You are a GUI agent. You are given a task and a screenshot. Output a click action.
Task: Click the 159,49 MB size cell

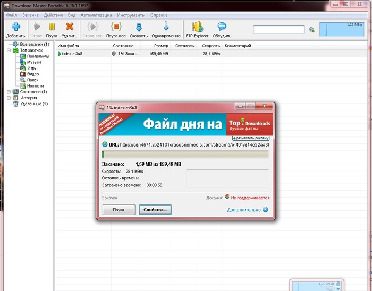click(x=158, y=54)
